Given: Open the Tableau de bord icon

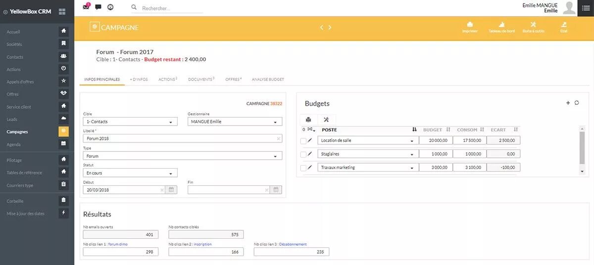Looking at the screenshot, I should pyautogui.click(x=501, y=25).
